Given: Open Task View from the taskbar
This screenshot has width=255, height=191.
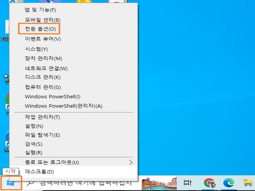Looking at the screenshot, I should [x=187, y=183].
